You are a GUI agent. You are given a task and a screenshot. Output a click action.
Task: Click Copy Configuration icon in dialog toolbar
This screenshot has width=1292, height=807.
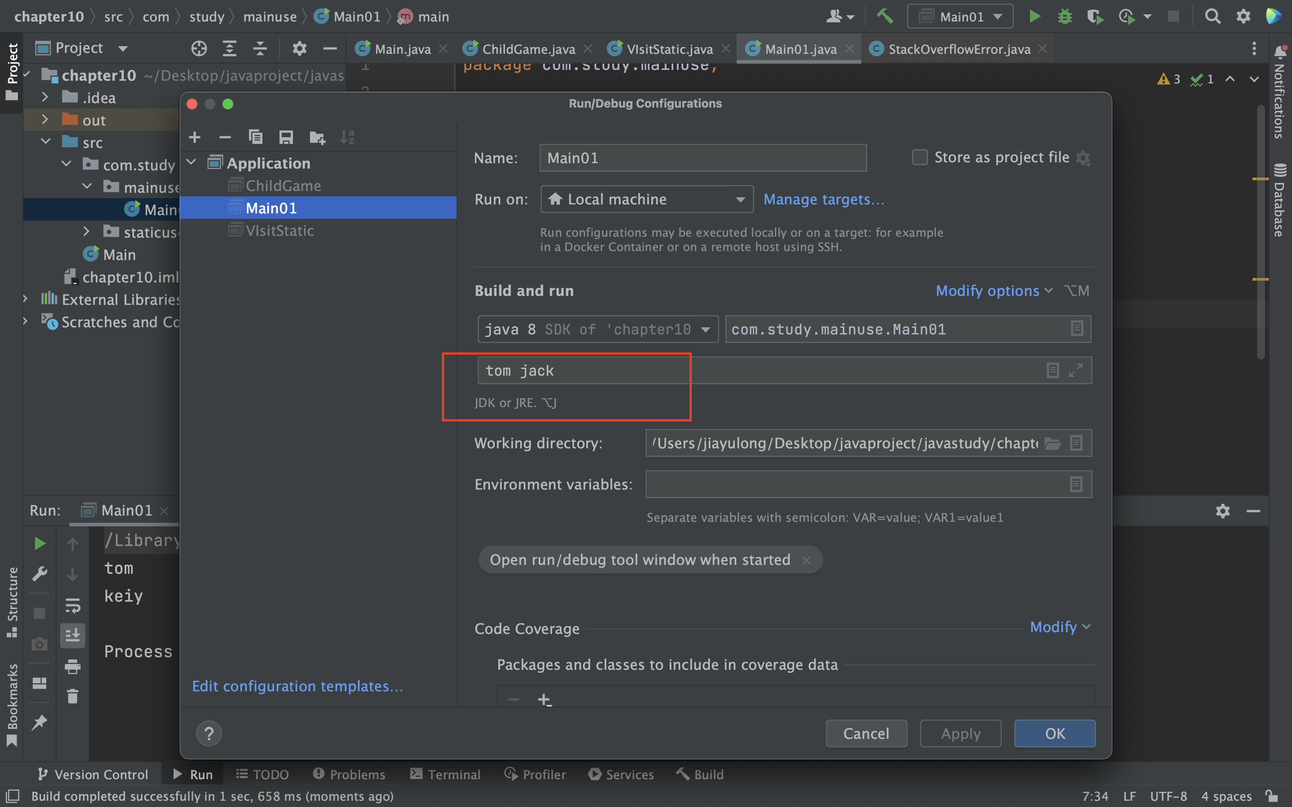tap(256, 137)
